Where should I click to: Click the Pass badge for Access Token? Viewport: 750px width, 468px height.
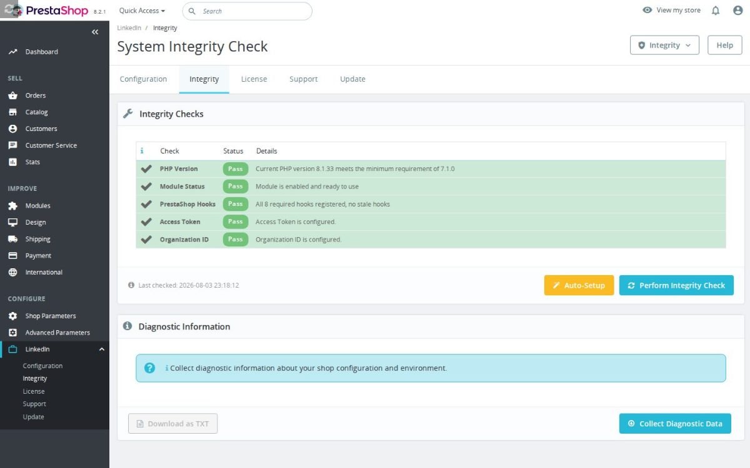(x=236, y=222)
